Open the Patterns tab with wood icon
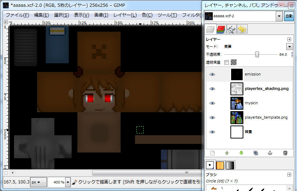 click(220, 165)
